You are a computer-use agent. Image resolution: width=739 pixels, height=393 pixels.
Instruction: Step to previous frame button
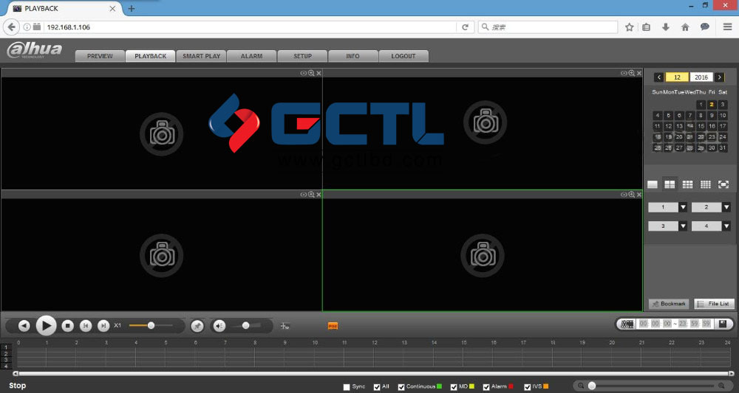[86, 325]
